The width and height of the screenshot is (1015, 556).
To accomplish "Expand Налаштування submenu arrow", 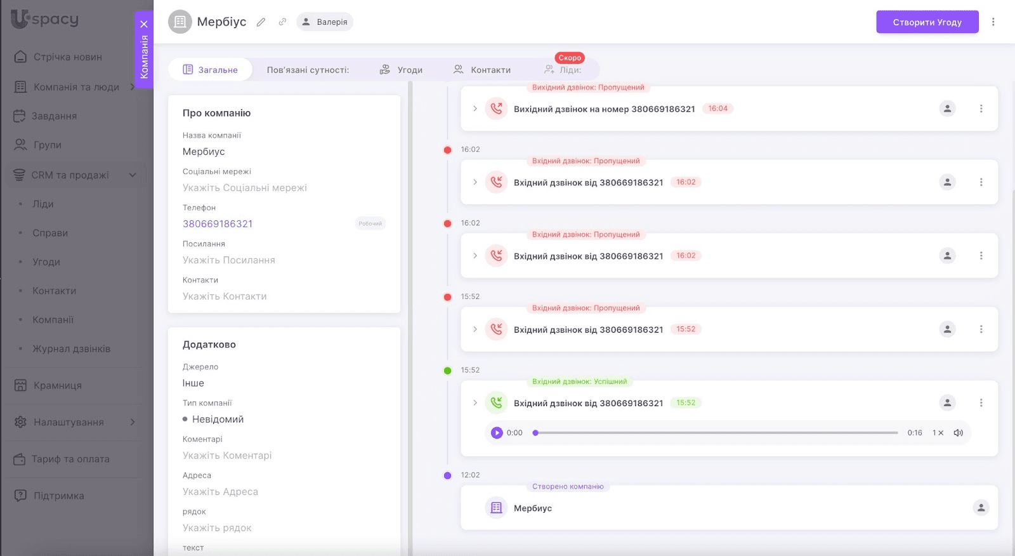I will (x=133, y=422).
